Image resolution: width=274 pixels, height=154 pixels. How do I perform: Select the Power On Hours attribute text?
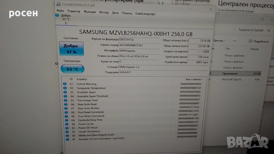(x=88, y=128)
